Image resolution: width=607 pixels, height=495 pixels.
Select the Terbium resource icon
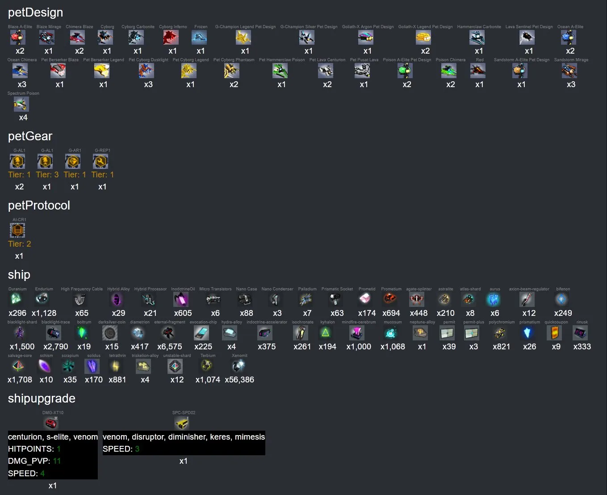pyautogui.click(x=206, y=366)
